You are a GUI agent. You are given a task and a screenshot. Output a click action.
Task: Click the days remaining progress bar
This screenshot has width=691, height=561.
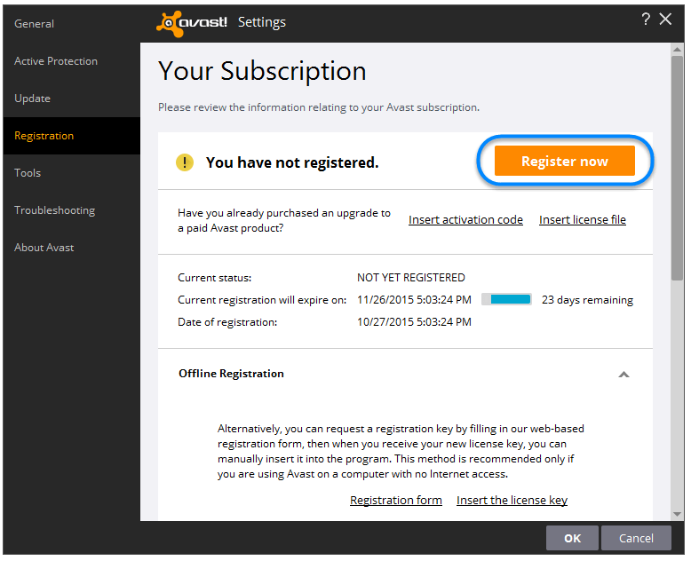507,300
